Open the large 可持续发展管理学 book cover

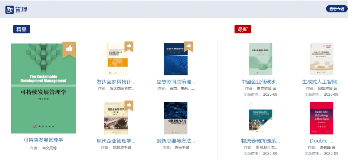pos(43,88)
